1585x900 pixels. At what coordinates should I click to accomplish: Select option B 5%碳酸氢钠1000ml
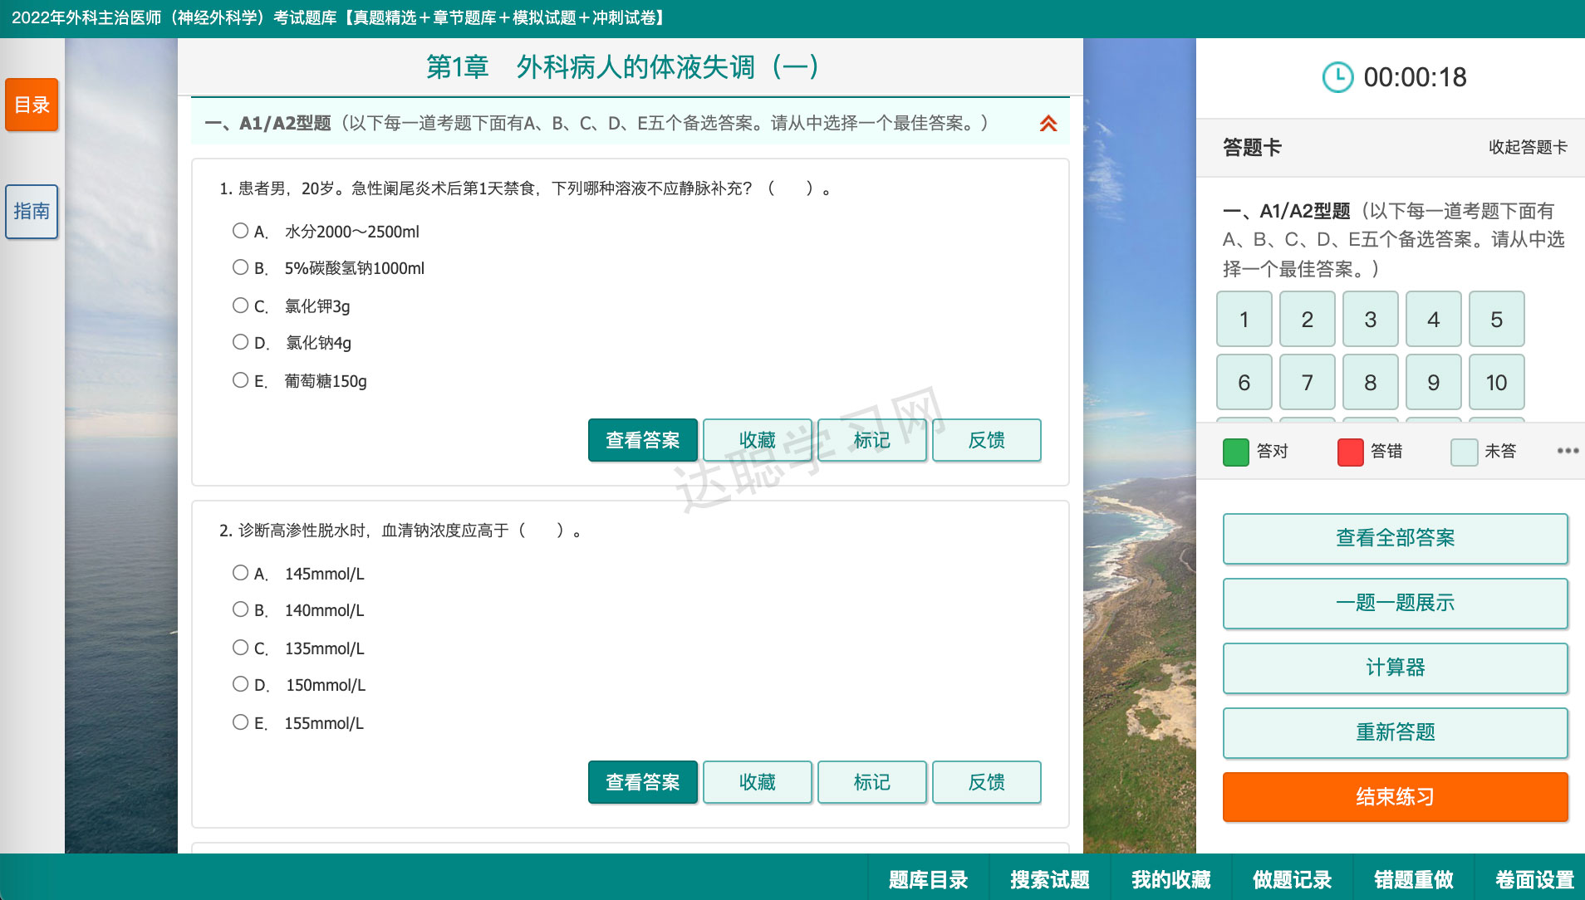[241, 267]
